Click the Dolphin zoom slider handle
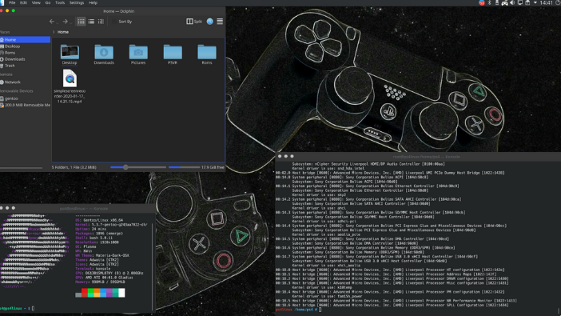Image resolution: width=561 pixels, height=316 pixels. point(125,167)
